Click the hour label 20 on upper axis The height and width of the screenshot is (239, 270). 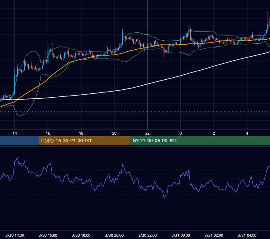[114, 133]
